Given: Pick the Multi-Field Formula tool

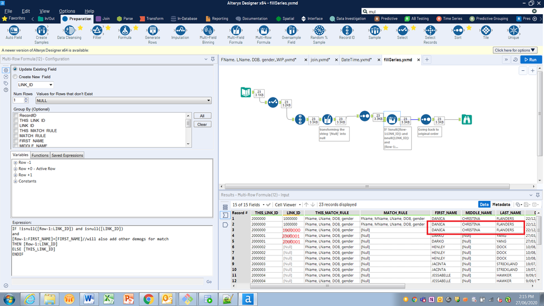Looking at the screenshot, I should 236,35.
